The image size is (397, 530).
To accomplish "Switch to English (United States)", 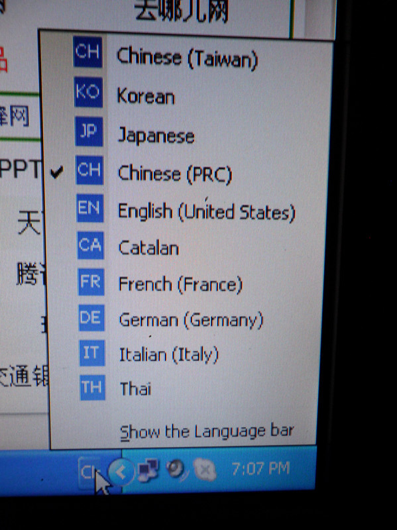I will [187, 211].
